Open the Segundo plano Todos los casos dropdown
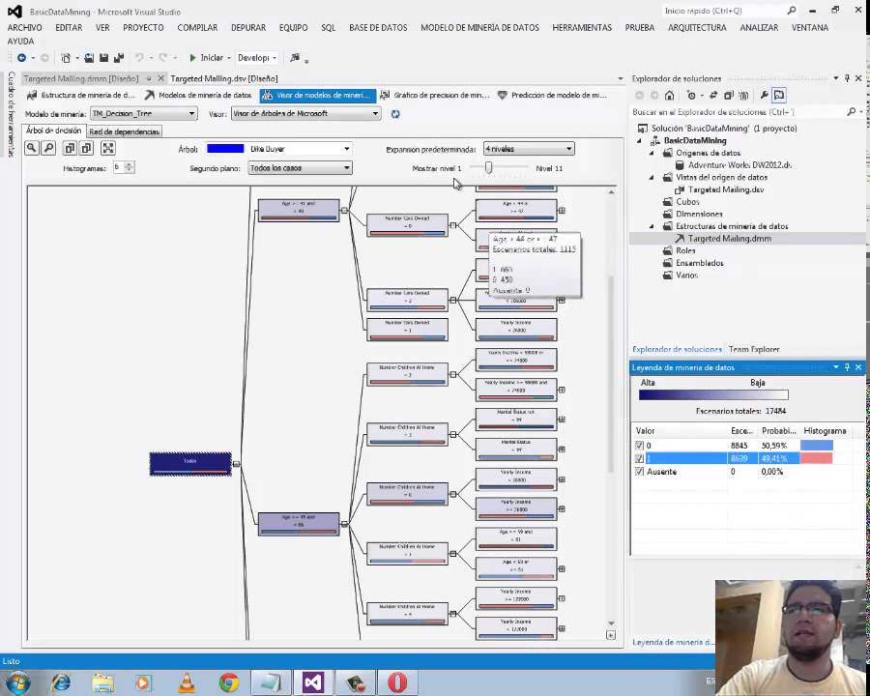The image size is (870, 696). (x=347, y=167)
